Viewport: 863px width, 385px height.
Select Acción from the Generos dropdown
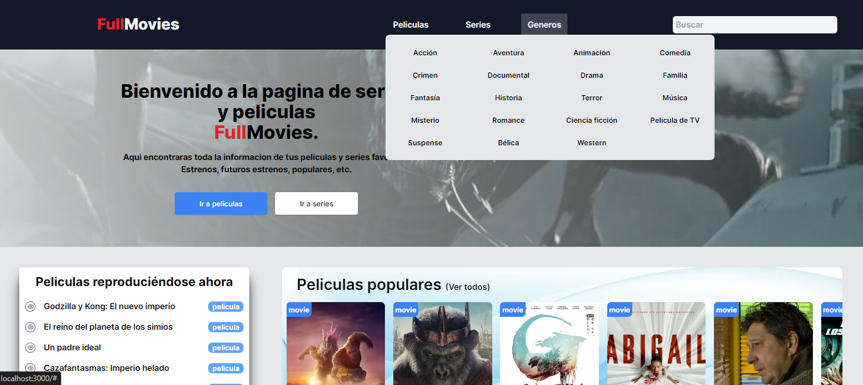[x=425, y=53]
